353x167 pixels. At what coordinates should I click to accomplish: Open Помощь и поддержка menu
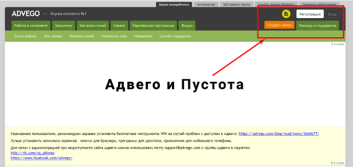pyautogui.click(x=317, y=26)
